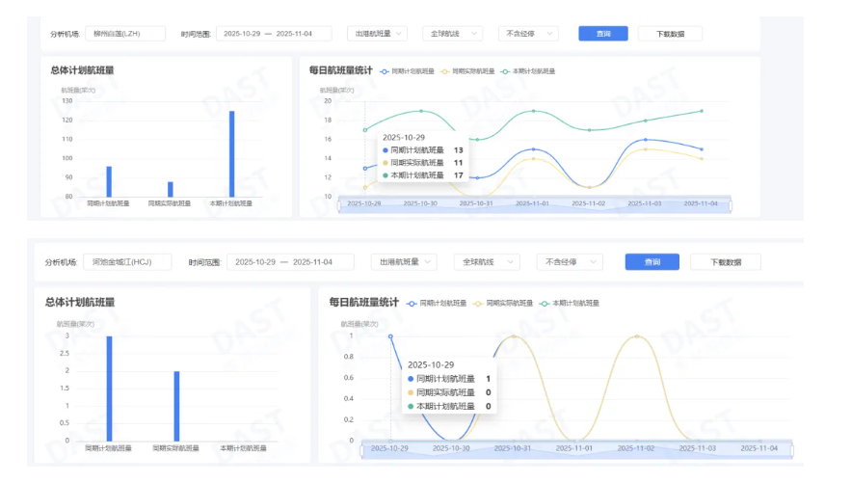Toggle 同期计划航班量 legend in the top chart
This screenshot has width=851, height=483.
point(407,71)
